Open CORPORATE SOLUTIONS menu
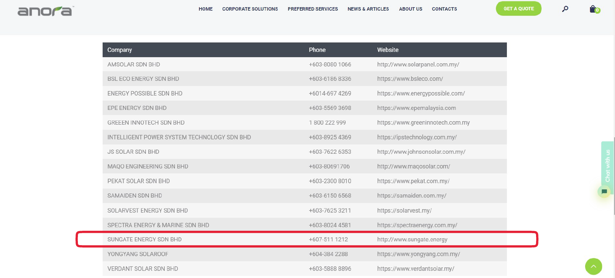615x278 pixels. click(x=250, y=9)
